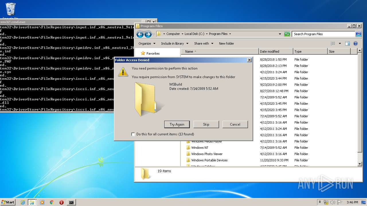Open Google Chrome from taskbar

tap(52, 202)
